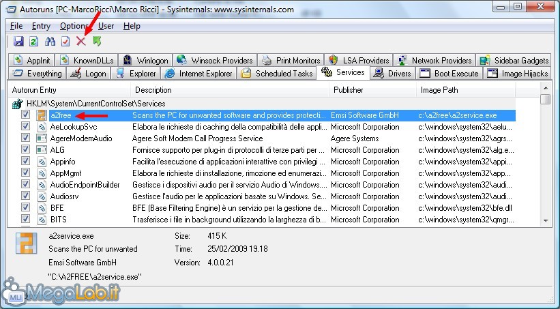560x309 pixels.
Task: Click the Find binoculars icon
Action: click(50, 42)
